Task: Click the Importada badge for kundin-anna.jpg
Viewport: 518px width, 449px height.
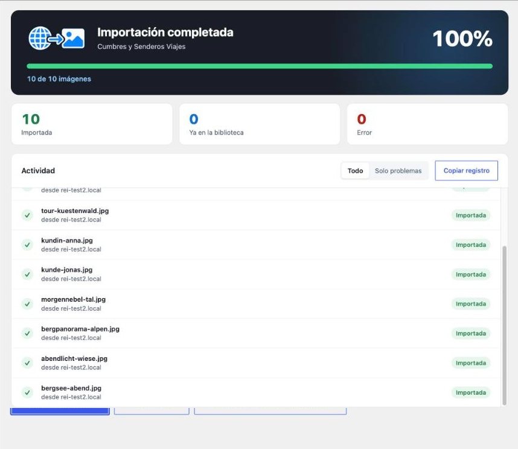Action: 471,244
